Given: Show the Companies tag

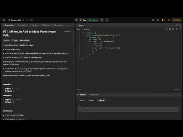Looking at the screenshot, I should coord(25,40).
